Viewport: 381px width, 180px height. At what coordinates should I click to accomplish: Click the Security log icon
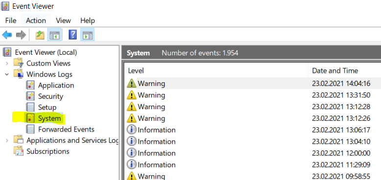[x=30, y=96]
